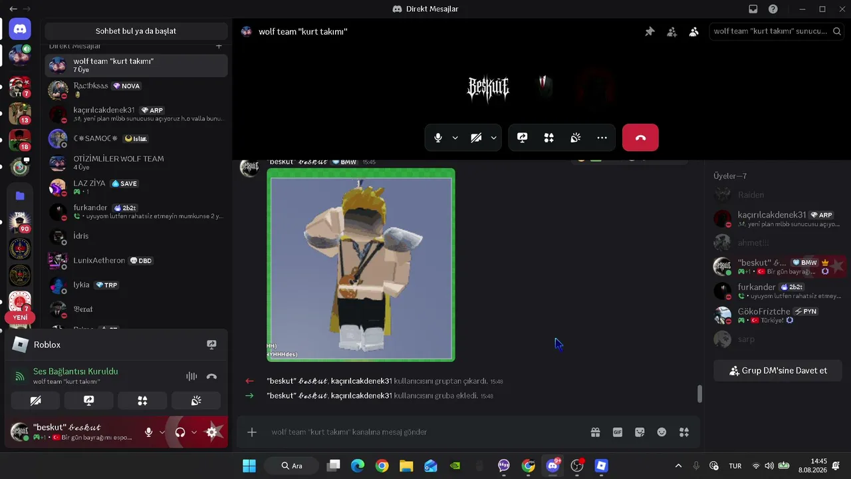
Task: Open apps launcher in message bar
Action: click(684, 432)
